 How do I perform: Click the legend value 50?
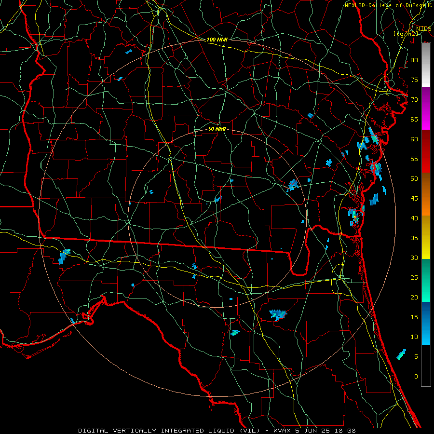click(x=414, y=178)
